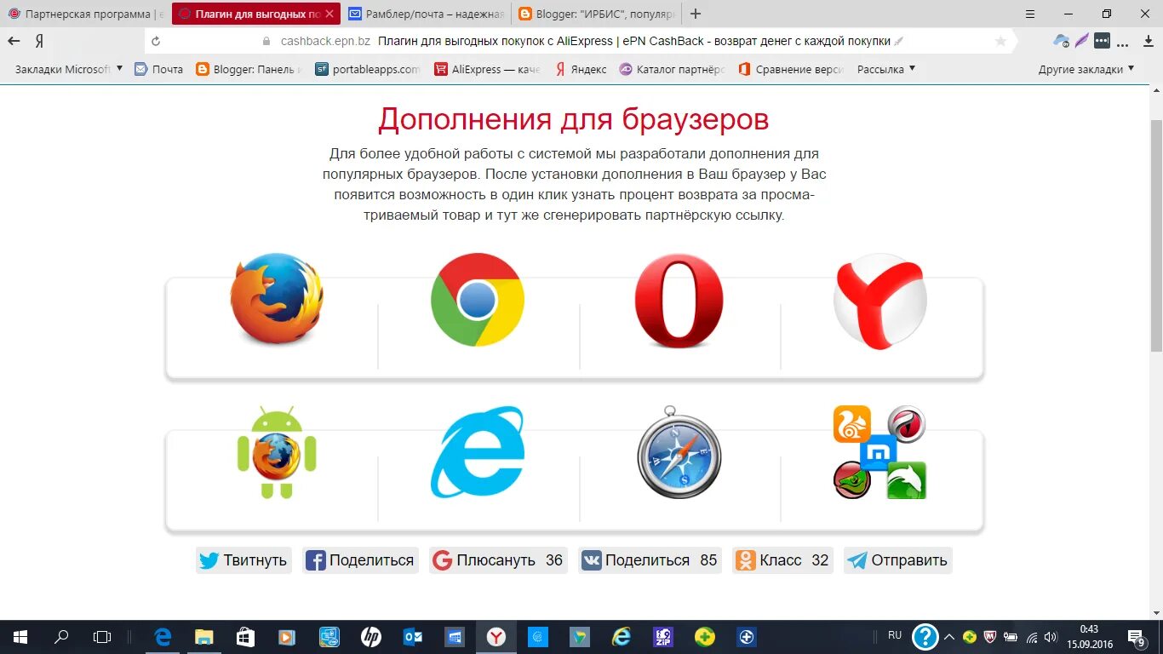
Task: Switch to 'Партнерская программа' tab
Action: point(85,14)
